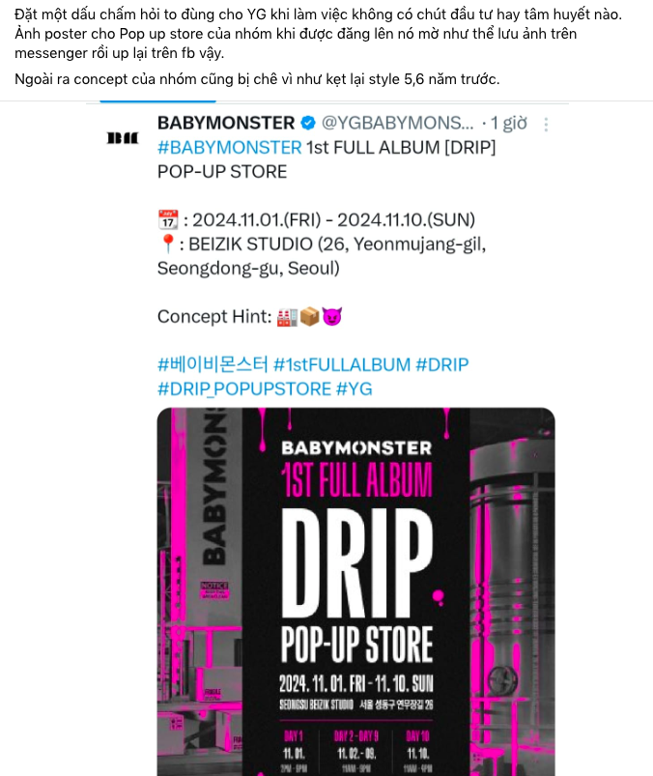This screenshot has height=776, width=653.
Task: Click the red location pin emoji
Action: tap(168, 244)
